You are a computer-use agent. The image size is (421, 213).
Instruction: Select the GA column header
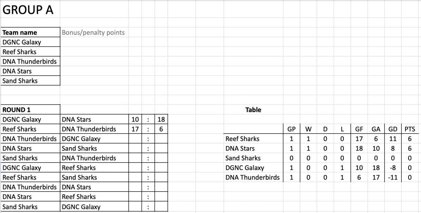click(x=376, y=129)
